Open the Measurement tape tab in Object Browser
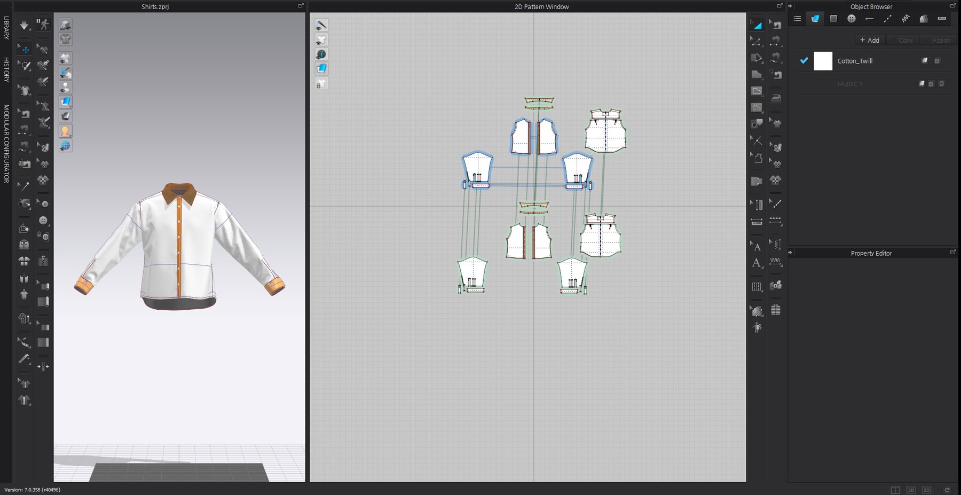Viewport: 961px width, 495px height. [x=943, y=18]
